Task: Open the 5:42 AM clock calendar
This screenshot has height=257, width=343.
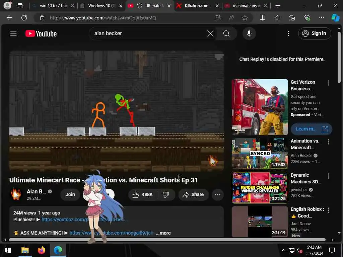Action: [x=314, y=250]
